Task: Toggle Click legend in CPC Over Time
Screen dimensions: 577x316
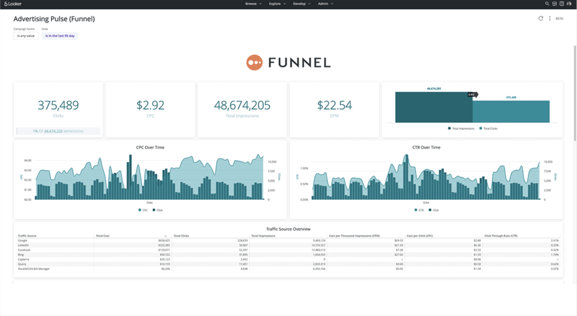Action: (158, 210)
